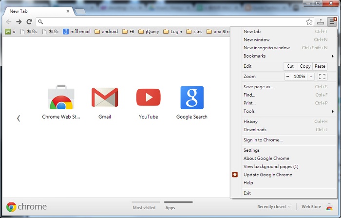The width and height of the screenshot is (341, 218).
Task: Click the Copy button
Action: tap(305, 66)
